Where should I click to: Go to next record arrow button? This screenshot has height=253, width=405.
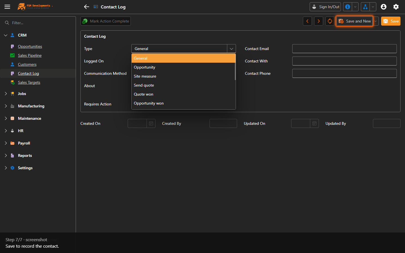[x=319, y=21]
